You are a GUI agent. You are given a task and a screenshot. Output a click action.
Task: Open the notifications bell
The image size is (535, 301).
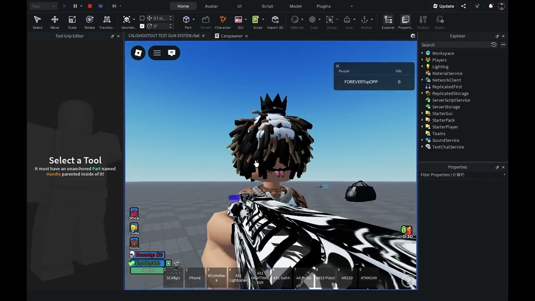491,6
